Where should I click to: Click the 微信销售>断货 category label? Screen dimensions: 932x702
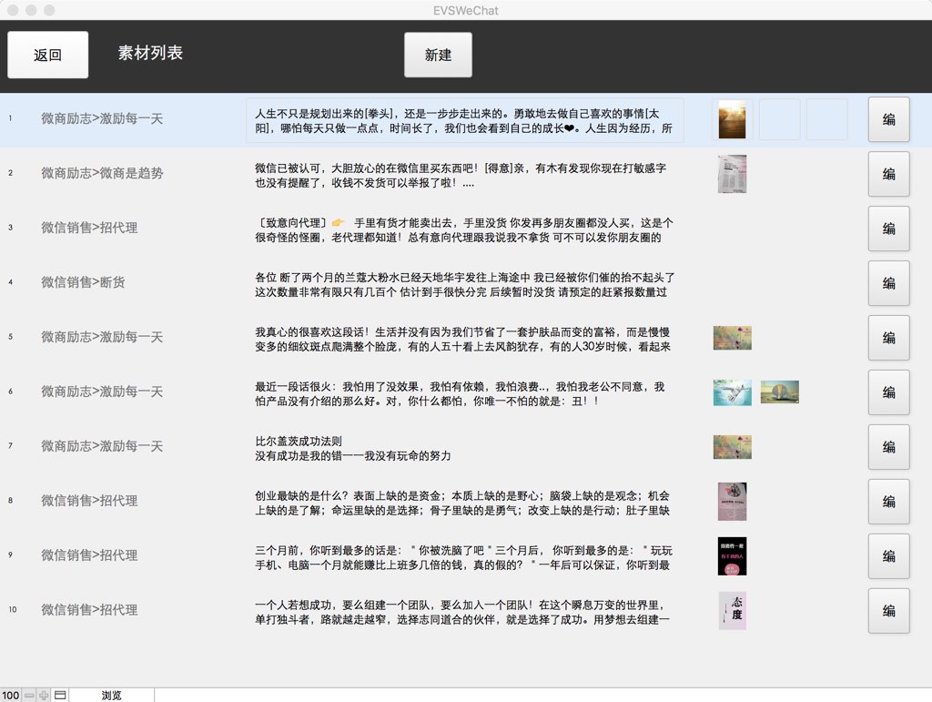[83, 282]
